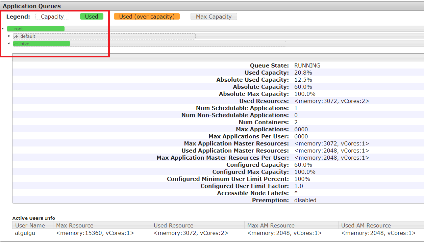Sort by Max AM Resource column header
Screen dimensions: 424x242
point(292,225)
